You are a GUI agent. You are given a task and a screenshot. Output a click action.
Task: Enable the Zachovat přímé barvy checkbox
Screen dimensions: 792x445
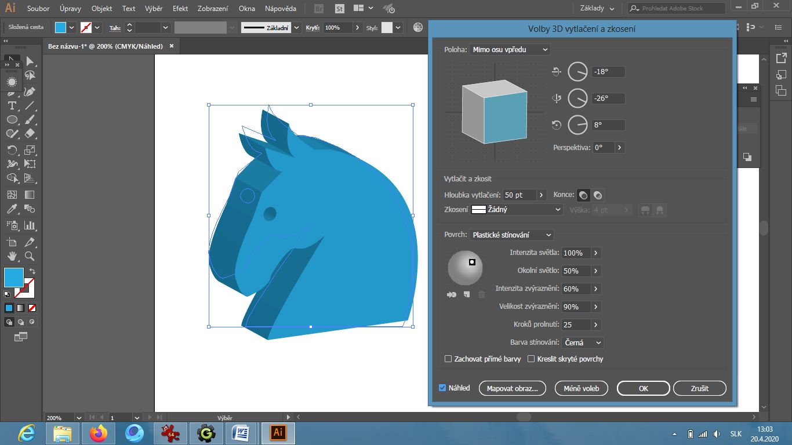pyautogui.click(x=448, y=359)
